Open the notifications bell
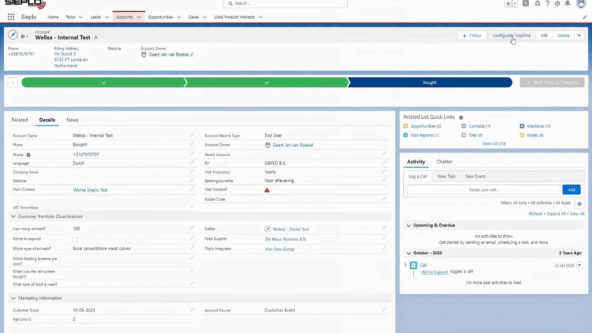592x333 pixels. (x=567, y=4)
